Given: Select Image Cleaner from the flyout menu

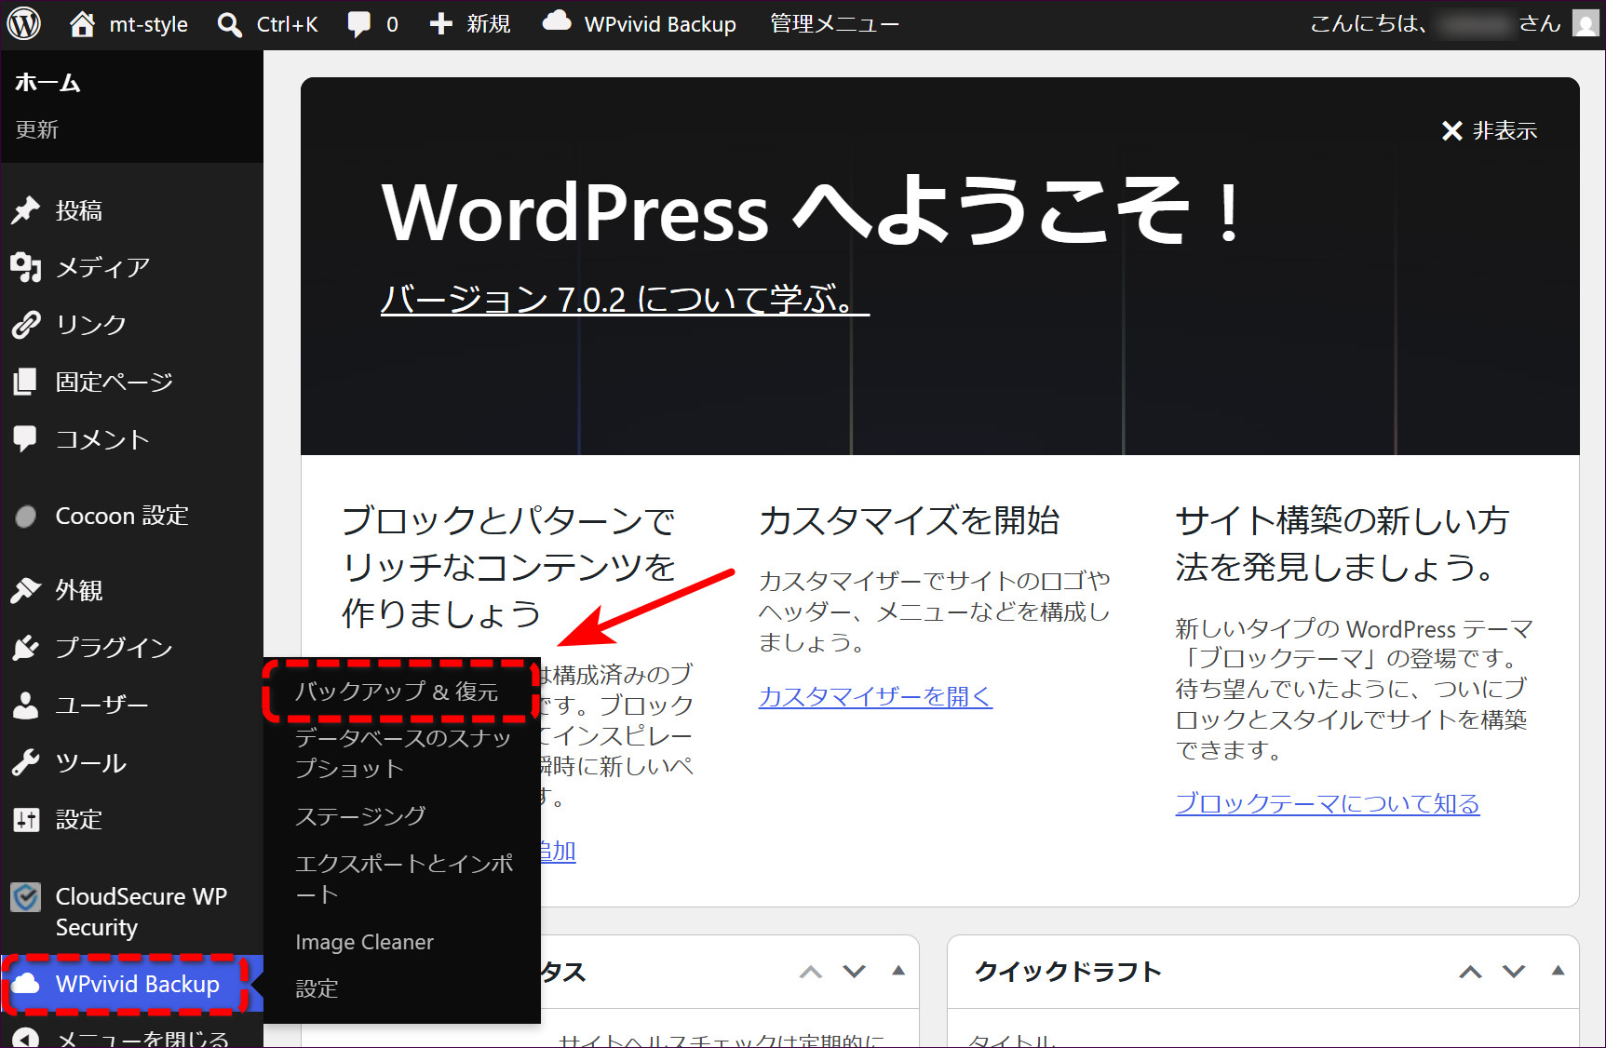Looking at the screenshot, I should pos(364,942).
